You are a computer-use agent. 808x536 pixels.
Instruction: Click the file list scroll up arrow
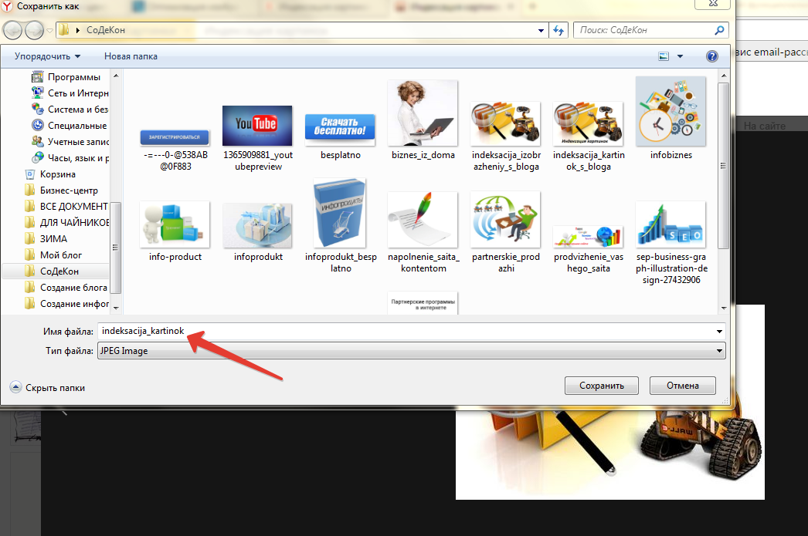point(724,76)
